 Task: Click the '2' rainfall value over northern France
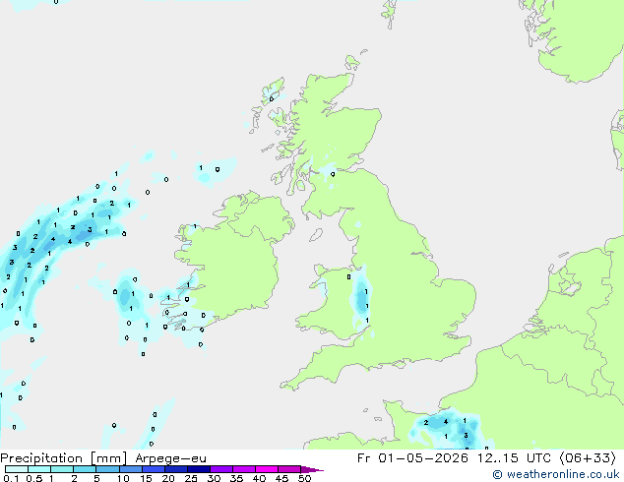tap(426, 422)
